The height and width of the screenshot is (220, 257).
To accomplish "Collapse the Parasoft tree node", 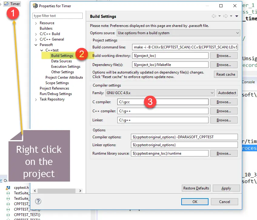I will point(36,45).
